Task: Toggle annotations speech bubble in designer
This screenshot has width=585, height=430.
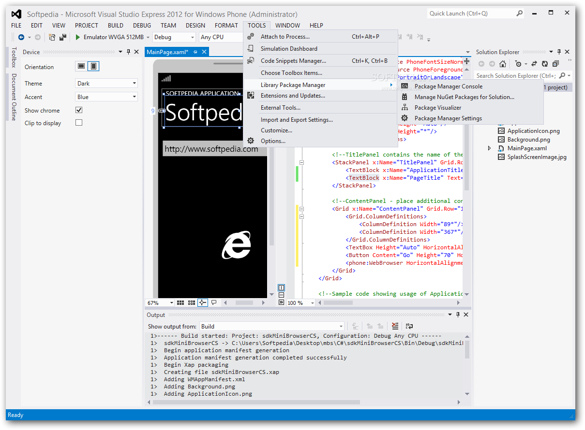Action: click(x=214, y=302)
